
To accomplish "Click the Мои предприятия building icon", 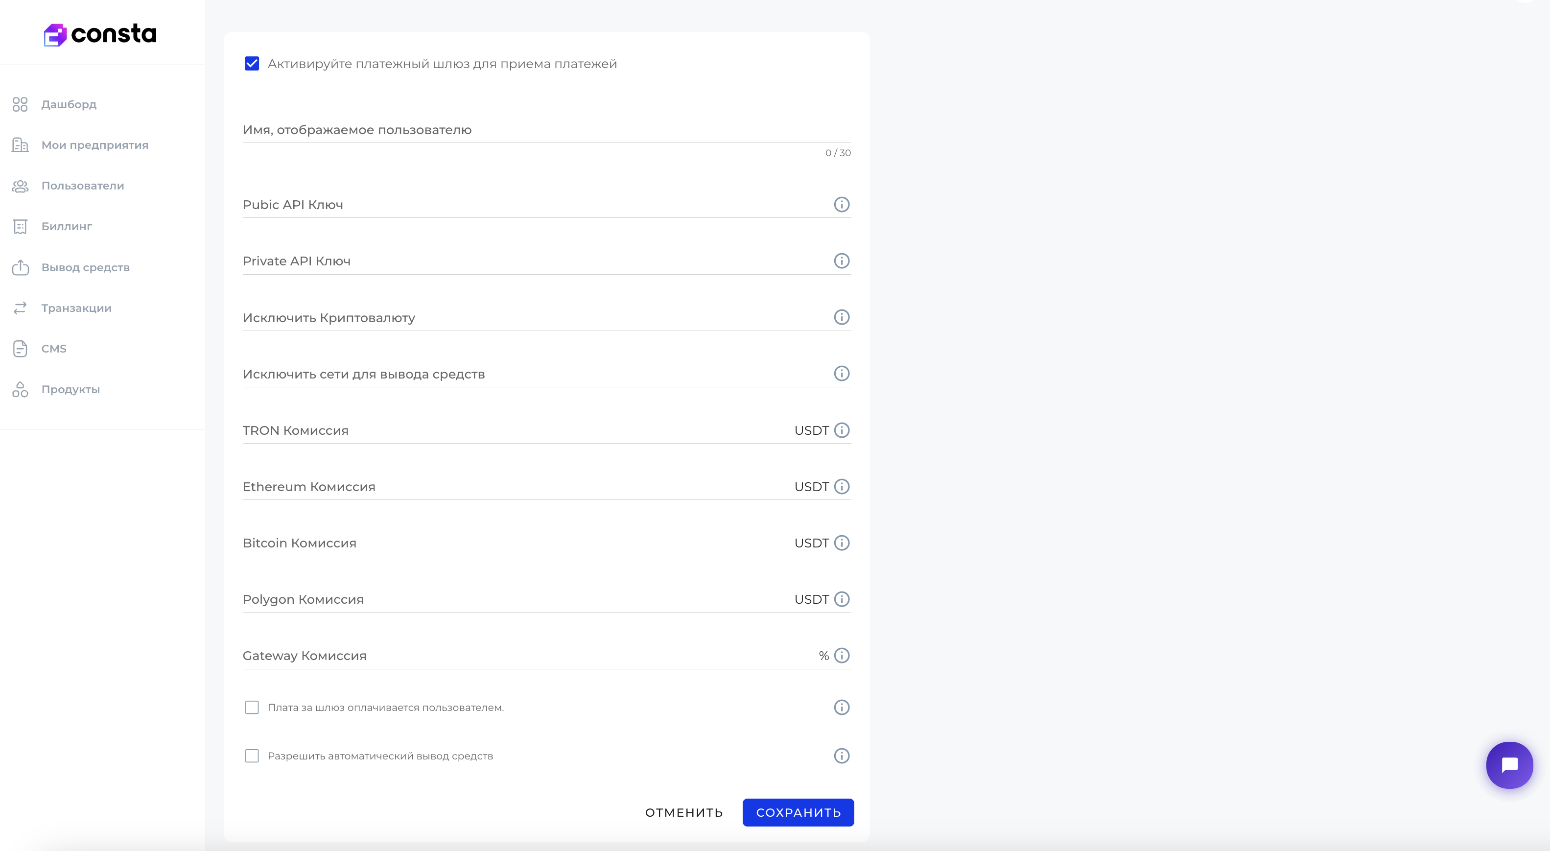I will coord(20,145).
